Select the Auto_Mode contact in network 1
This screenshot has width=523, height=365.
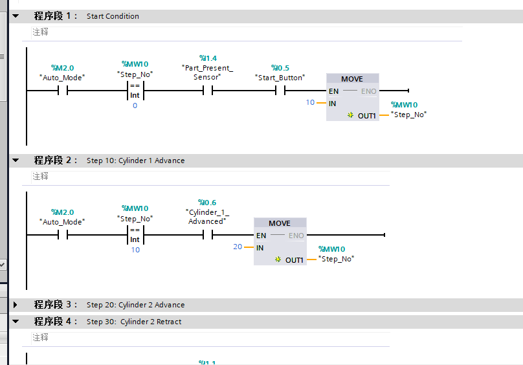pyautogui.click(x=63, y=91)
